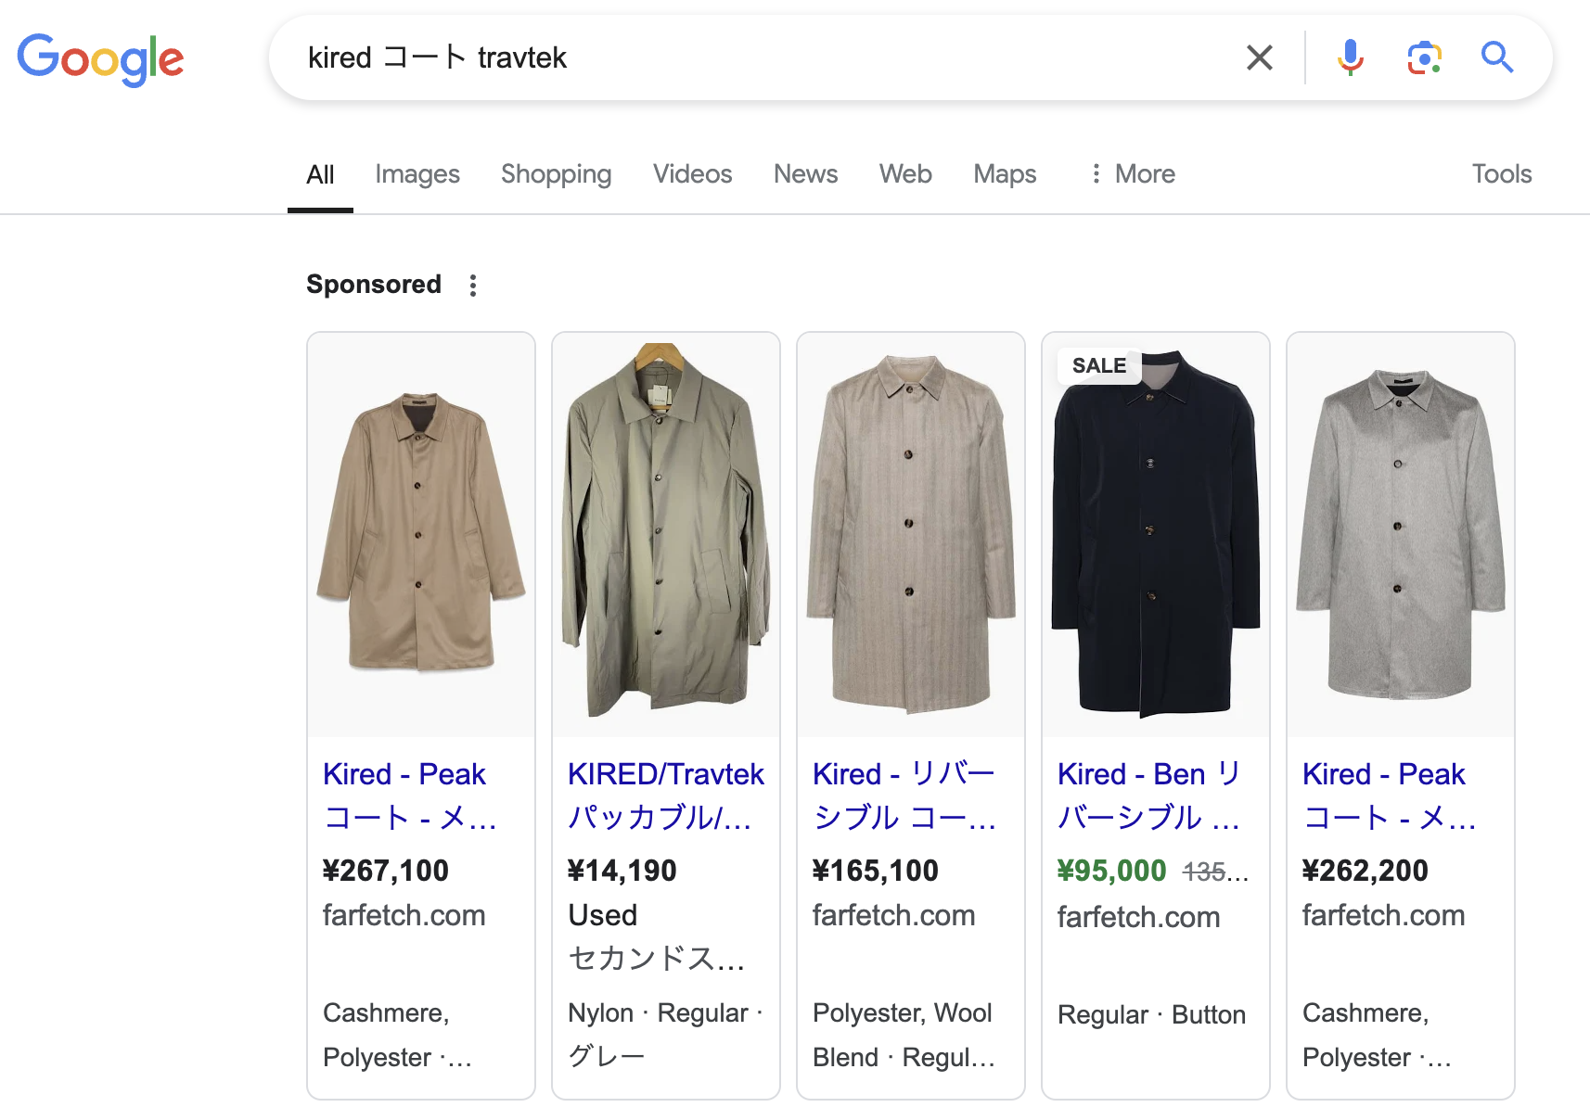
Task: Click farfetch.com under the ¥165,100 coat
Action: [x=894, y=915]
